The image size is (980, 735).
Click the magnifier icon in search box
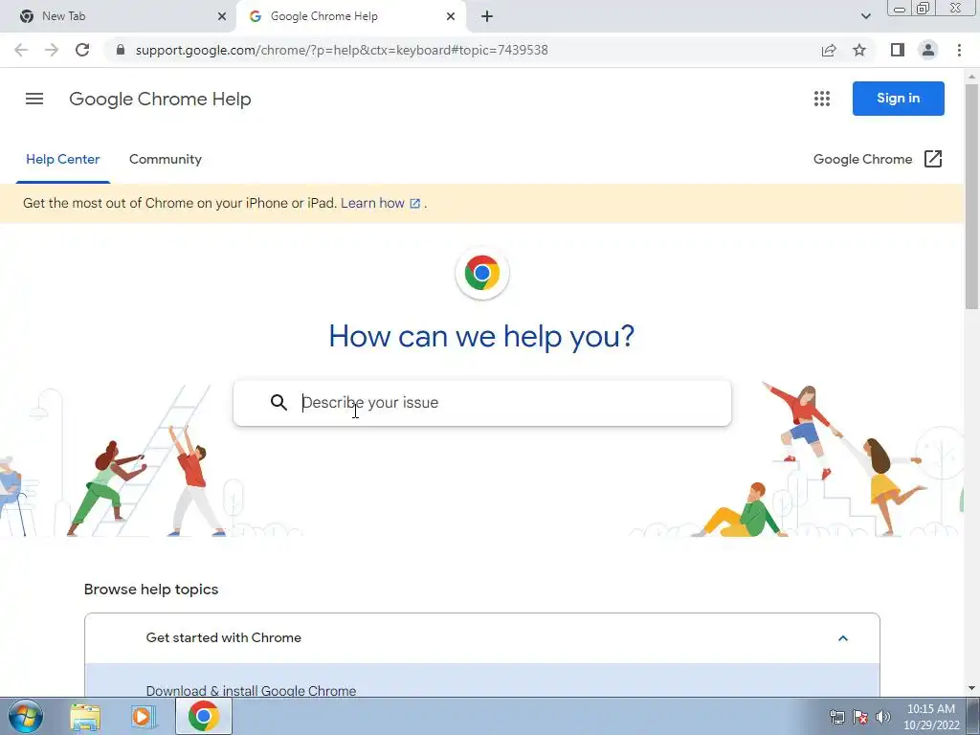pos(278,403)
